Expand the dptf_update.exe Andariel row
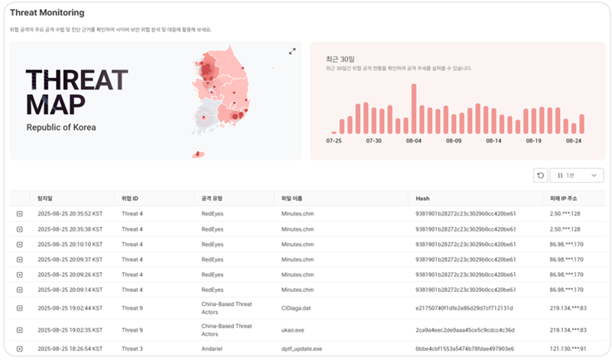The image size is (612, 360). click(20, 349)
